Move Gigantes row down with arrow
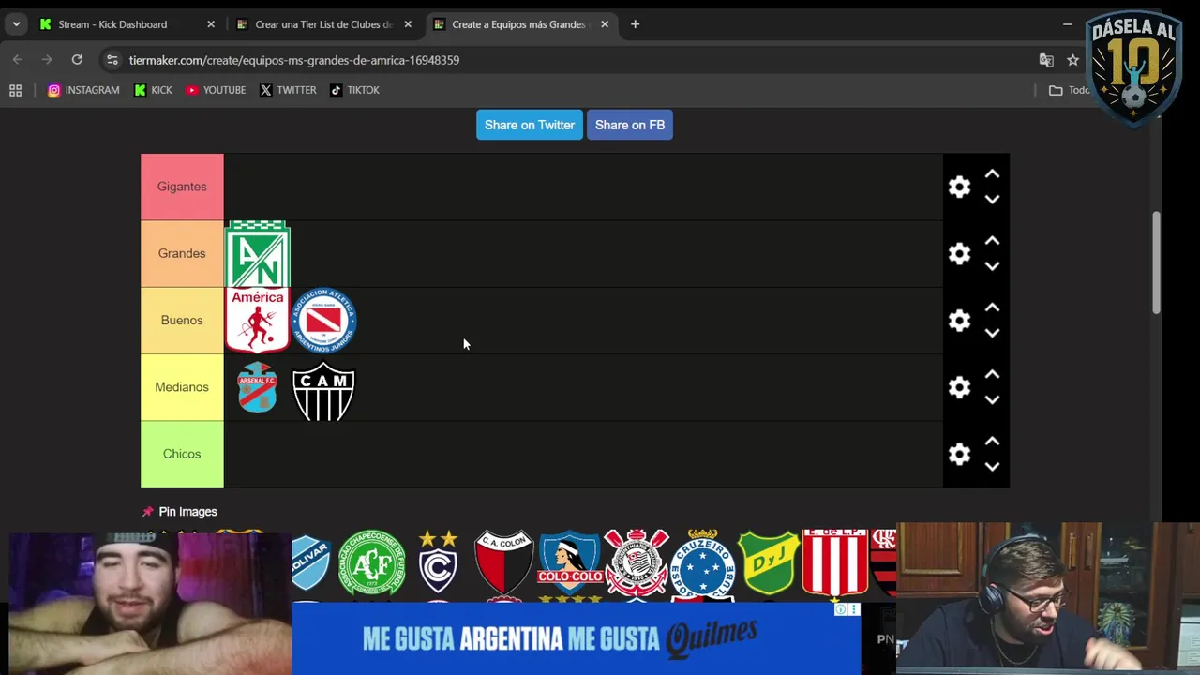The image size is (1200, 675). (992, 199)
